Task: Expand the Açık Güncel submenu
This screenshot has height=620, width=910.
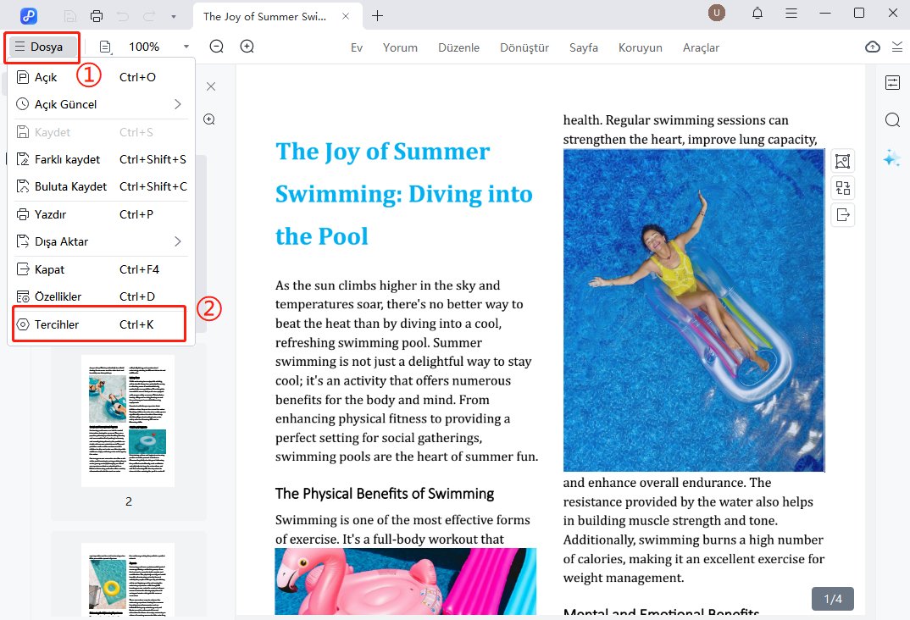Action: pos(177,104)
